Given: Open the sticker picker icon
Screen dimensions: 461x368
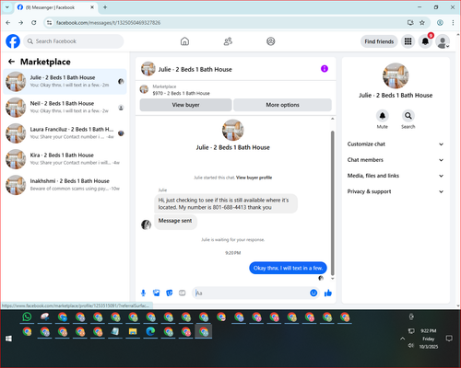Looking at the screenshot, I should pyautogui.click(x=170, y=293).
